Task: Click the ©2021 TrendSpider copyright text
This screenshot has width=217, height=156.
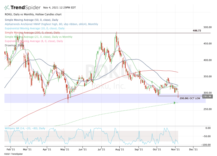Action: (x=13, y=154)
